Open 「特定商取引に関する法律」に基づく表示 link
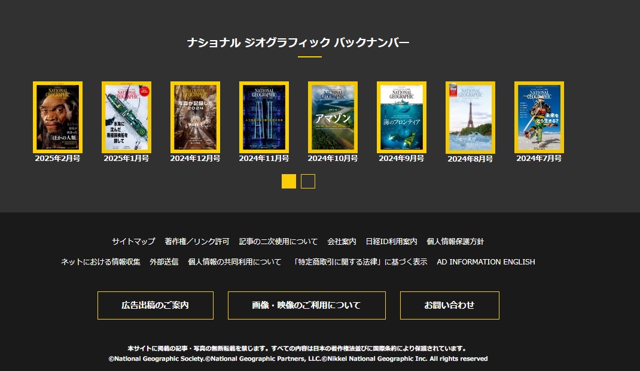 tap(361, 262)
